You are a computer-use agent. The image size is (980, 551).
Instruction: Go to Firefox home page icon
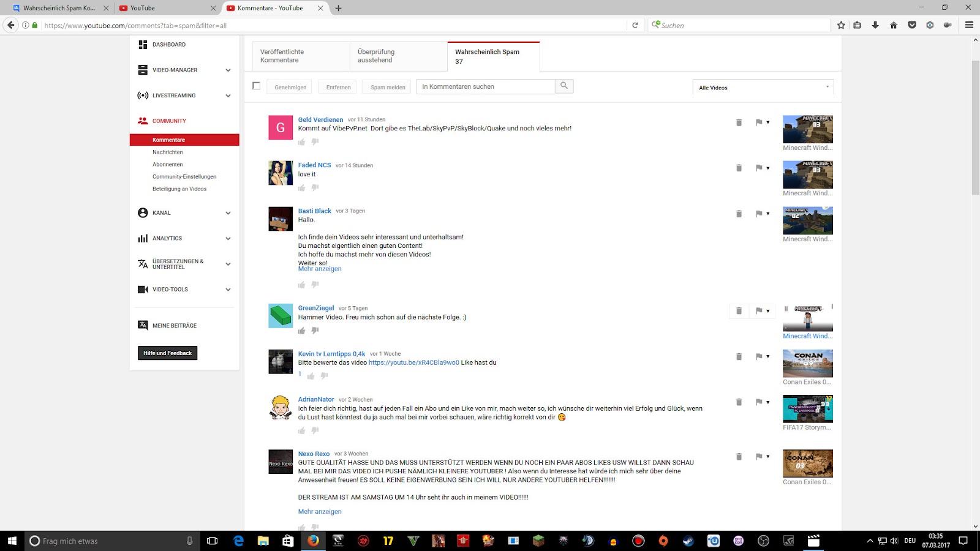[894, 25]
